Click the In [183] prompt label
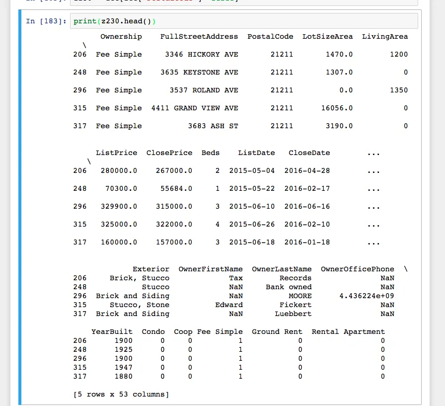445x406 pixels. pyautogui.click(x=46, y=21)
